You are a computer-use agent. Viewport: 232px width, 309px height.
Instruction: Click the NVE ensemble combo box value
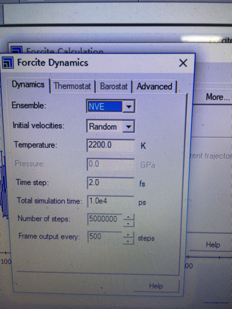[x=105, y=106]
